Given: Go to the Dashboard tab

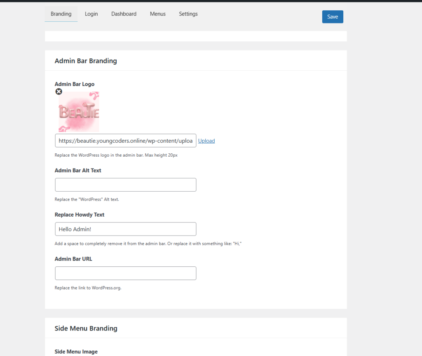Looking at the screenshot, I should [x=124, y=14].
